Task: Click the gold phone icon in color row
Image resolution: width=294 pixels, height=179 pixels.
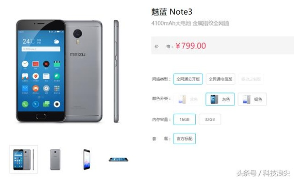Action: point(182,99)
